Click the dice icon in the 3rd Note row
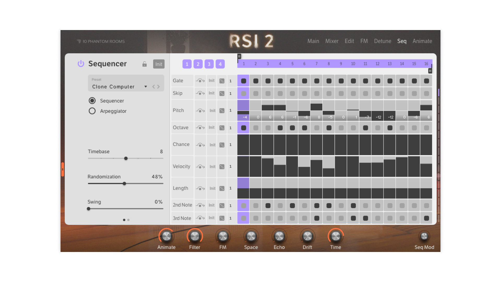Image resolution: width=501 pixels, height=282 pixels. (222, 218)
